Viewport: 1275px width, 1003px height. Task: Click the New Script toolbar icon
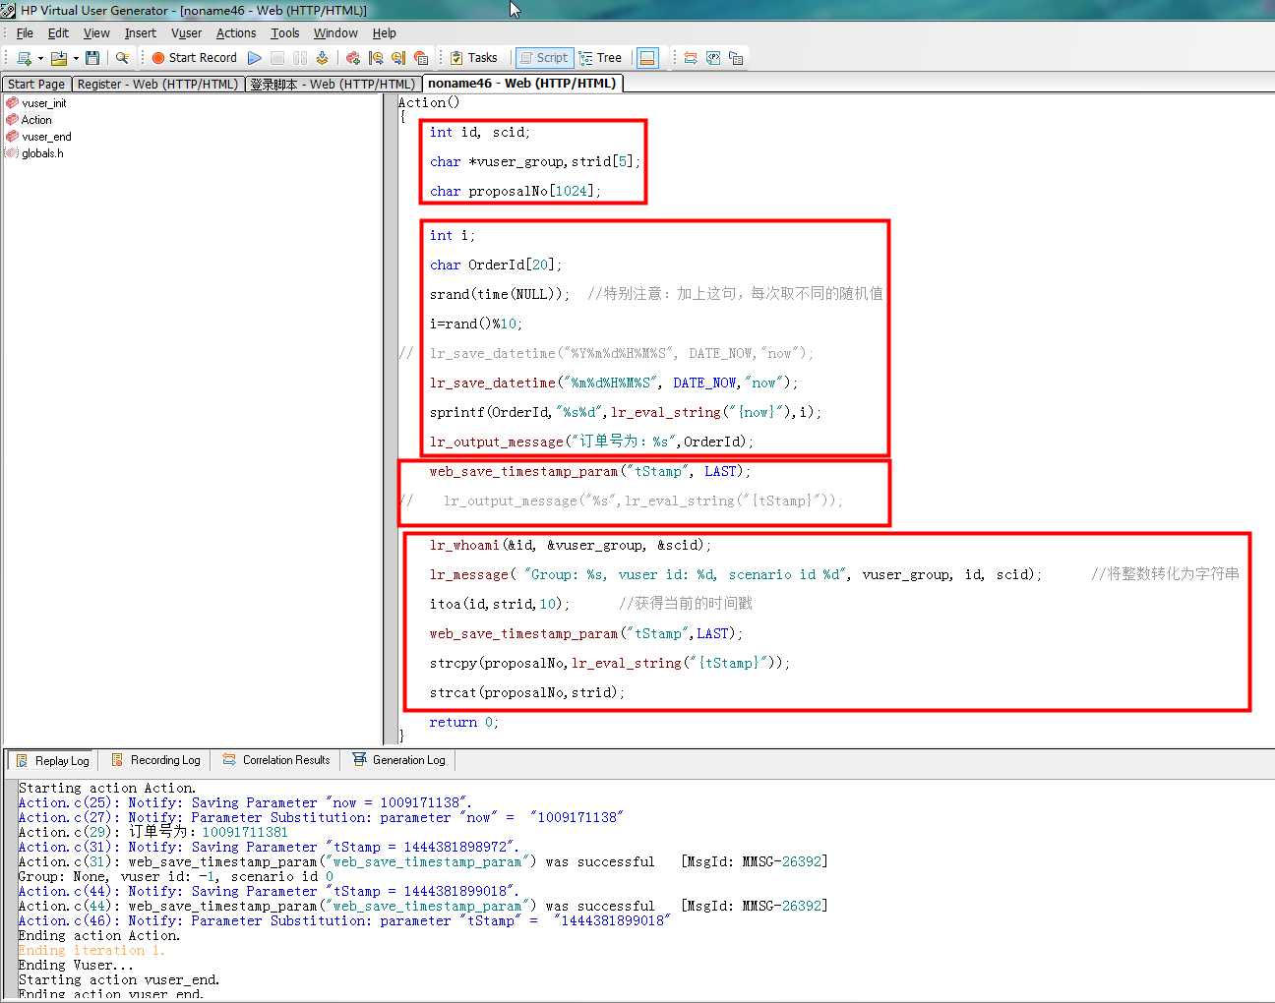[24, 58]
